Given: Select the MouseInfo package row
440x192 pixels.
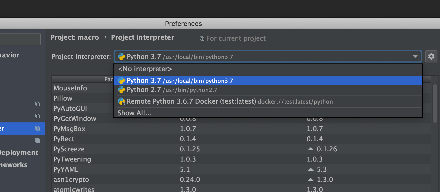Looking at the screenshot, I should click(82, 88).
